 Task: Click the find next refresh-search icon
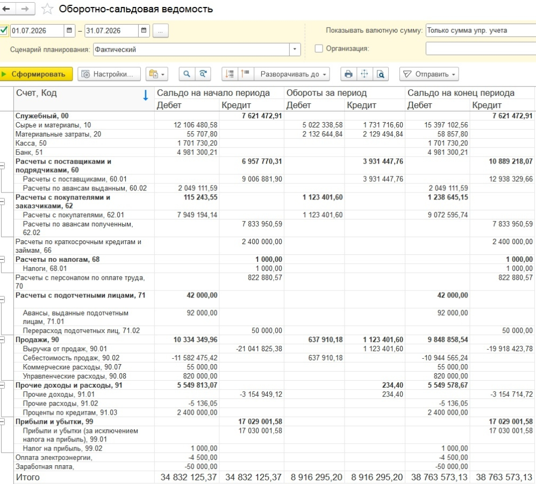[203, 74]
